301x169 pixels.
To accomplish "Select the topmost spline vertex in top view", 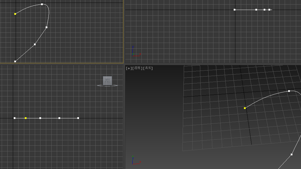I will 42,4.
